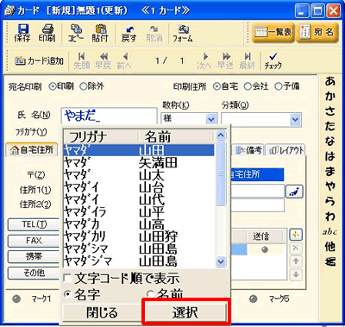Click the 名前 column header
The image size is (345, 327).
176,136
